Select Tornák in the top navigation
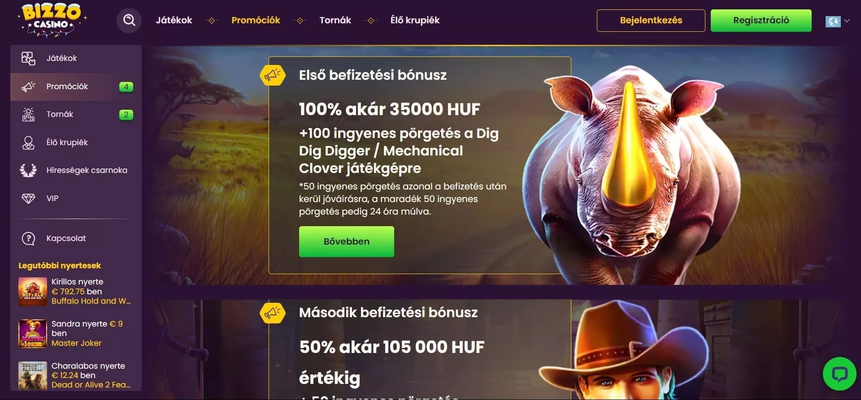Screen dimensions: 861x400 (x=335, y=20)
